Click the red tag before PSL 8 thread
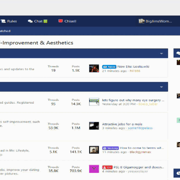 click(x=107, y=167)
